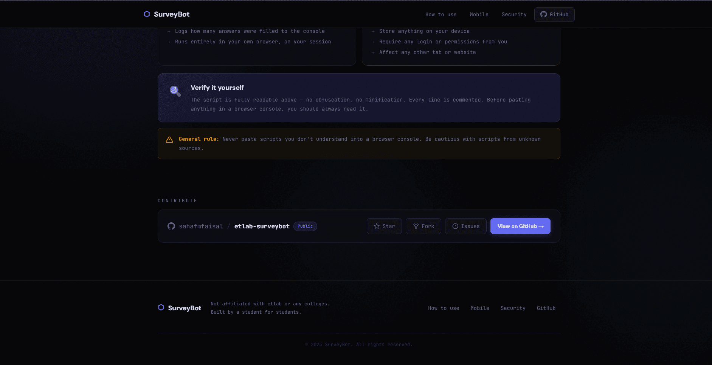
Task: Fork the etlab-surveybot repository
Action: pyautogui.click(x=423, y=226)
